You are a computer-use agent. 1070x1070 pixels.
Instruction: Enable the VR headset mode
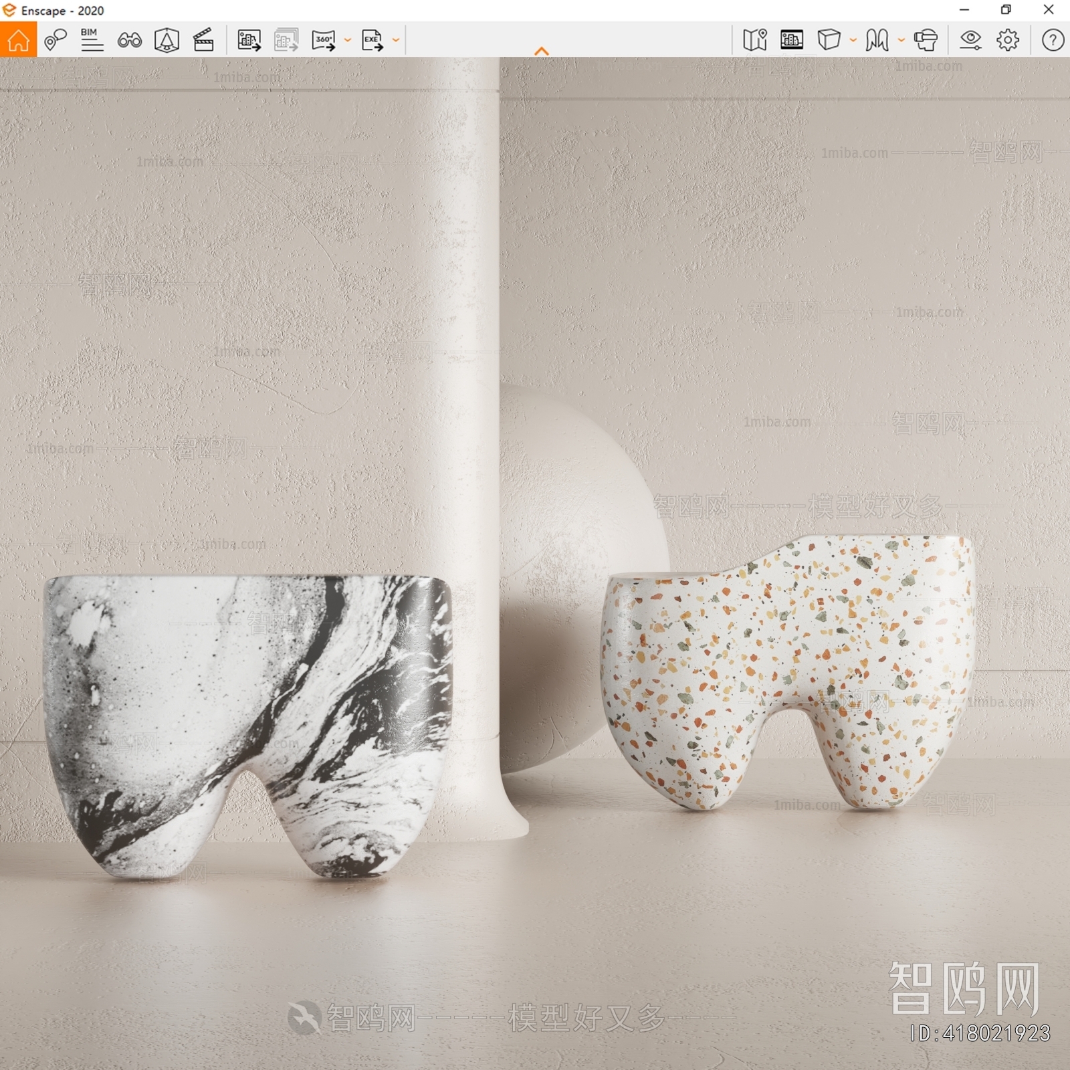click(x=926, y=40)
